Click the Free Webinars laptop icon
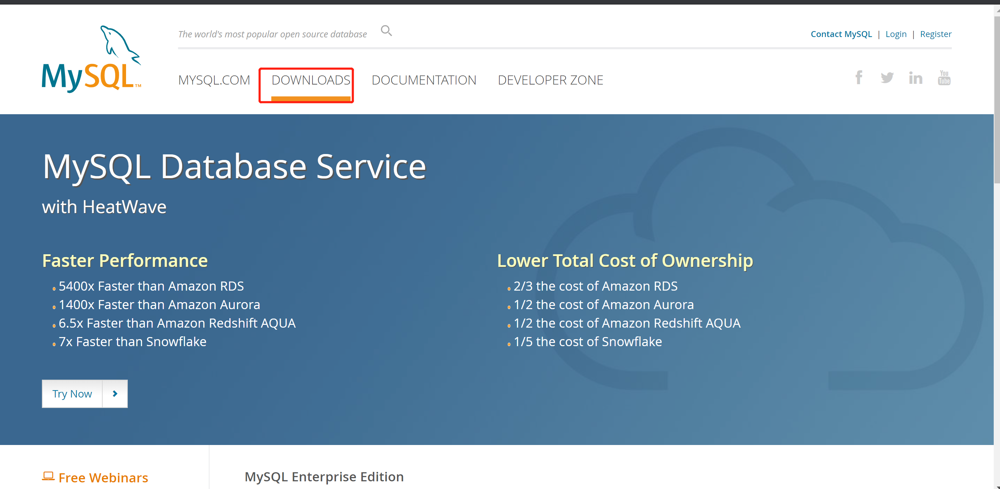The width and height of the screenshot is (1000, 489). [48, 476]
